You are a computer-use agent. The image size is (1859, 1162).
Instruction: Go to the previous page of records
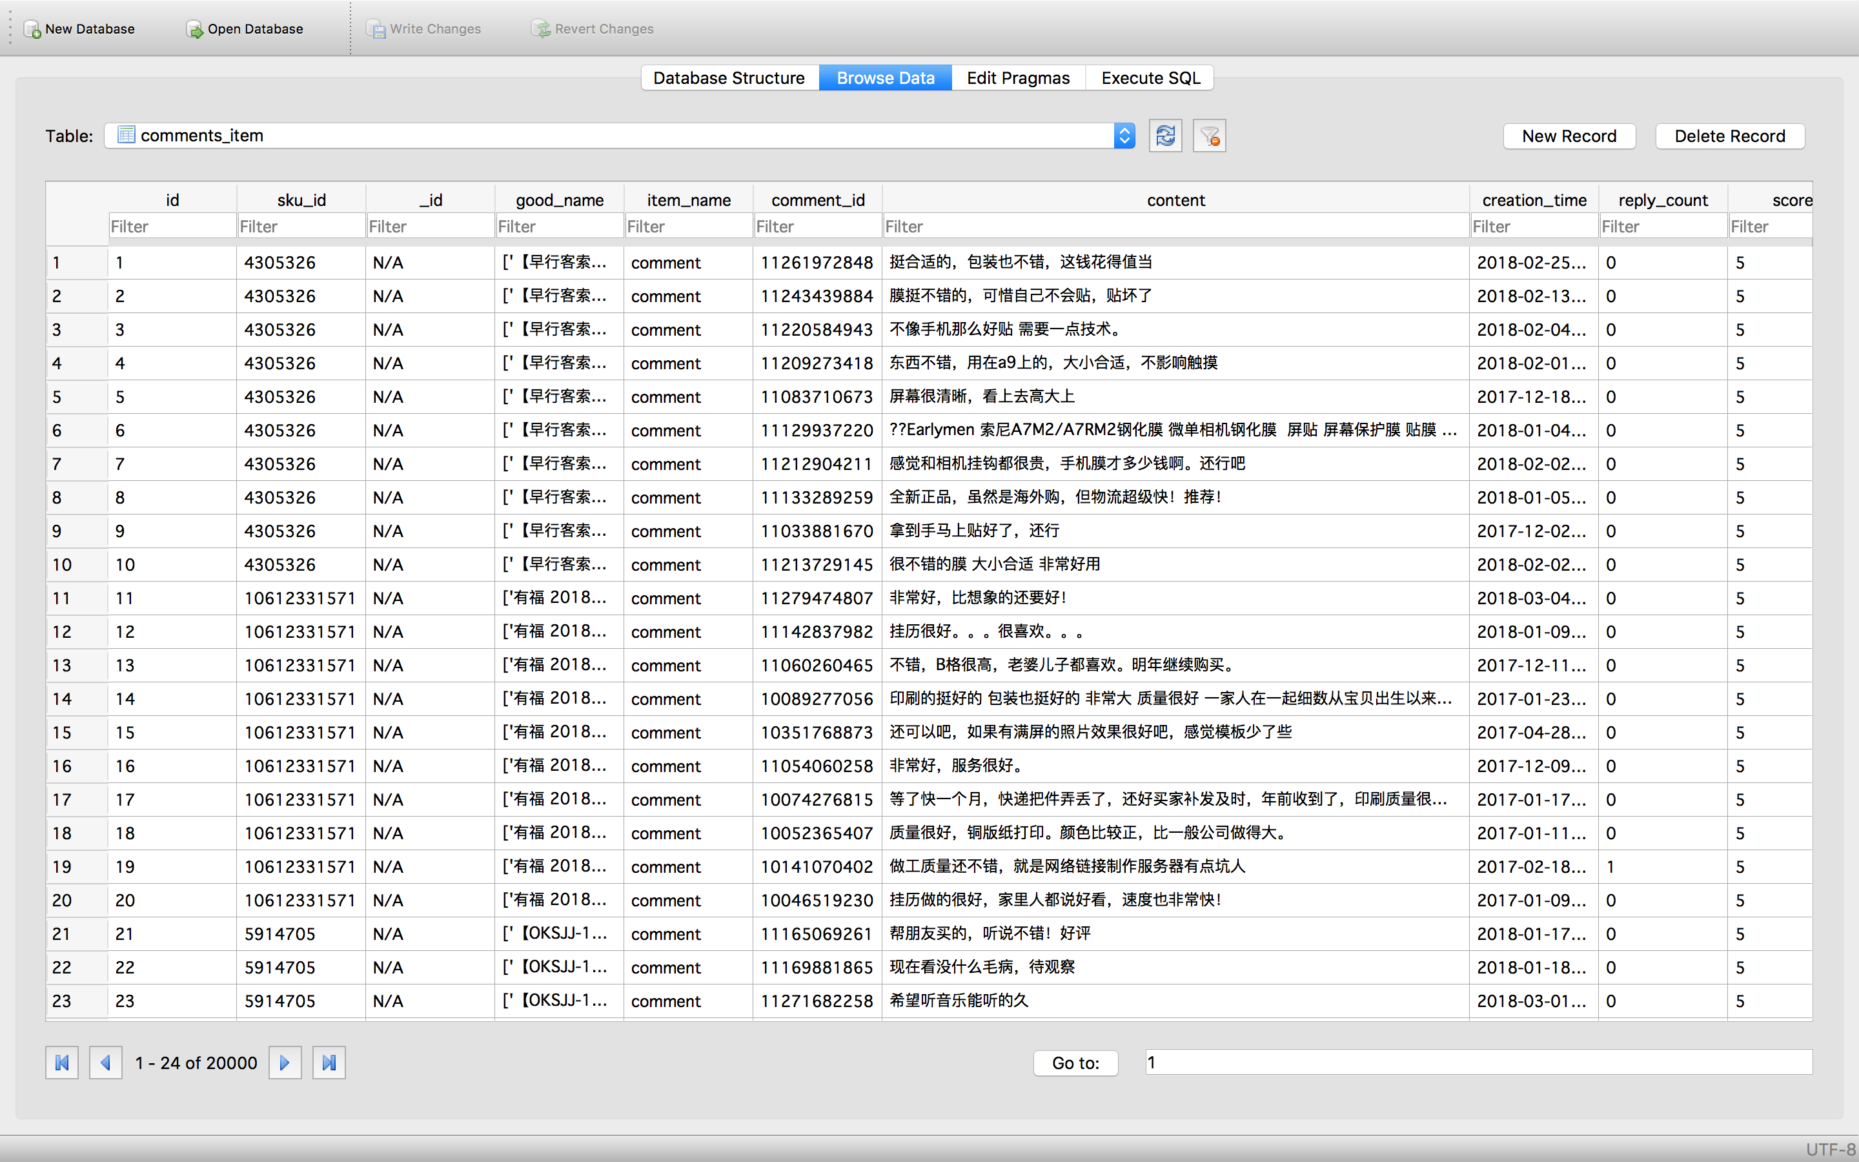[106, 1063]
